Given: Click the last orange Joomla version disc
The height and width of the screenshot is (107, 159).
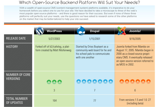Looking at the screenshot, I should tap(149, 81).
